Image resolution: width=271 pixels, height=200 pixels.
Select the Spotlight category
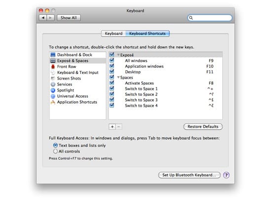[x=78, y=90]
